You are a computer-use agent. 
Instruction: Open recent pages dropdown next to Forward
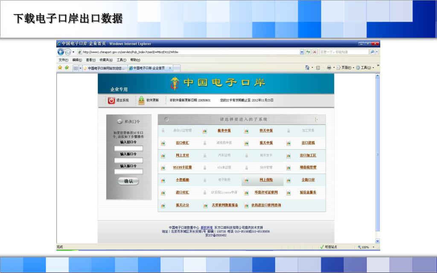73,52
